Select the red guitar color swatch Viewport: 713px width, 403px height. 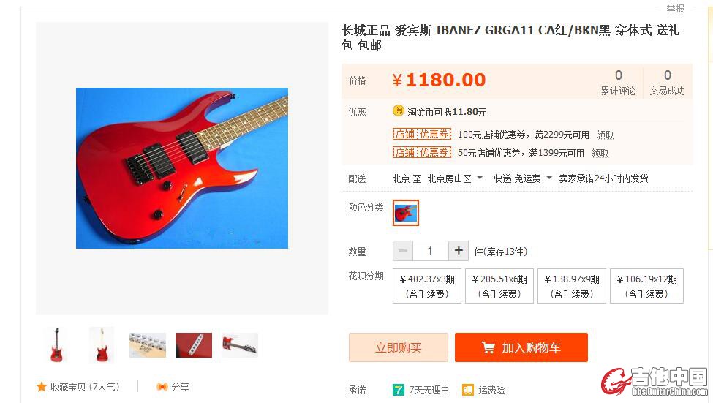click(x=406, y=213)
